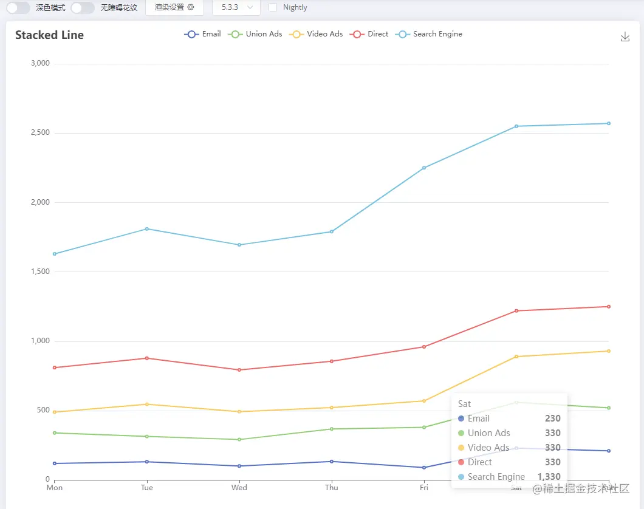This screenshot has height=509, width=644.
Task: Click the Video Ads legend marker
Action: 296,35
